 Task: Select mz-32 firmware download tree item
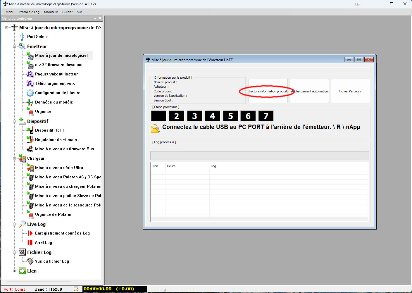59,65
